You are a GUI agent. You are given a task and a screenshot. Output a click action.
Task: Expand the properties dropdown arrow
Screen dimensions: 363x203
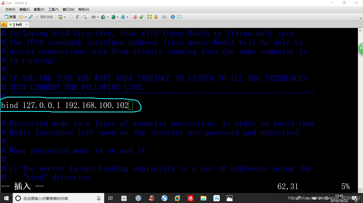[65, 17]
